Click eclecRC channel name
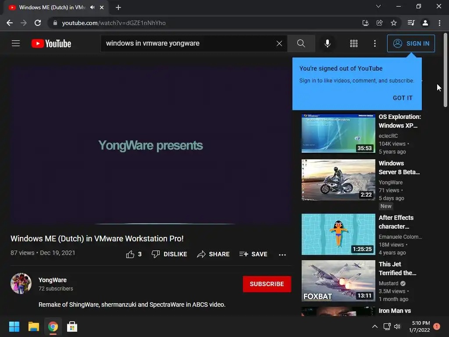The height and width of the screenshot is (337, 449). [x=388, y=136]
